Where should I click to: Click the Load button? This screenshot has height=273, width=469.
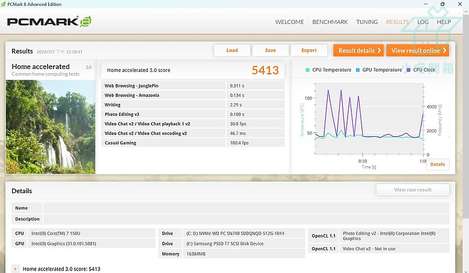click(232, 50)
